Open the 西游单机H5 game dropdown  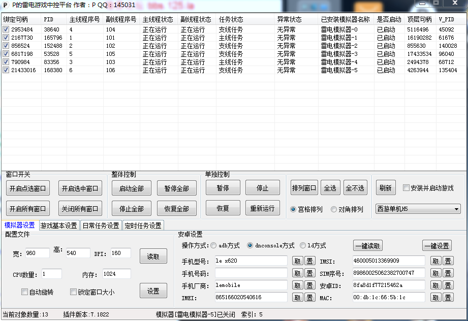tap(418, 209)
